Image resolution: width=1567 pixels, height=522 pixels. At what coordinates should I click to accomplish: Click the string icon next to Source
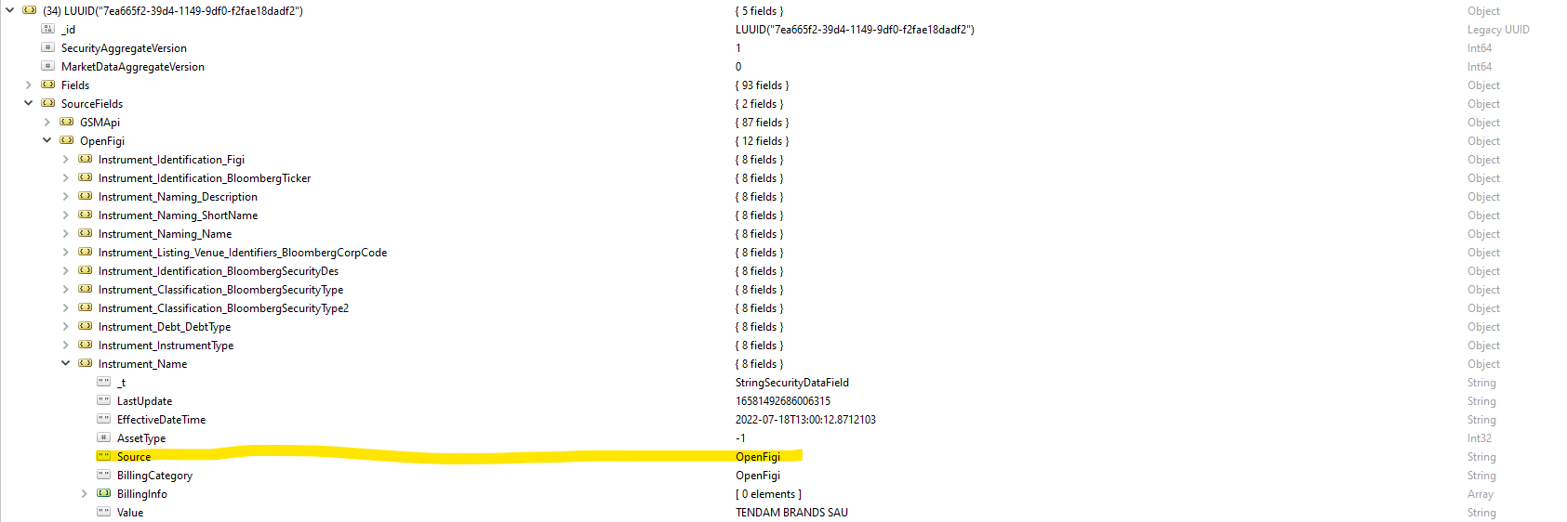104,457
